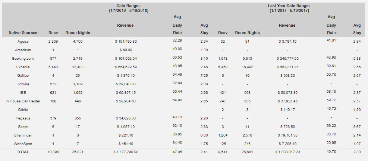This screenshot has width=368, height=161.
Task: Click the TOTAL row label
Action: (x=23, y=152)
